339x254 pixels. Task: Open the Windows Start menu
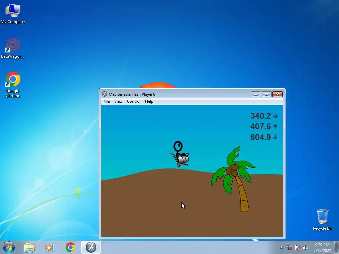[x=9, y=247]
